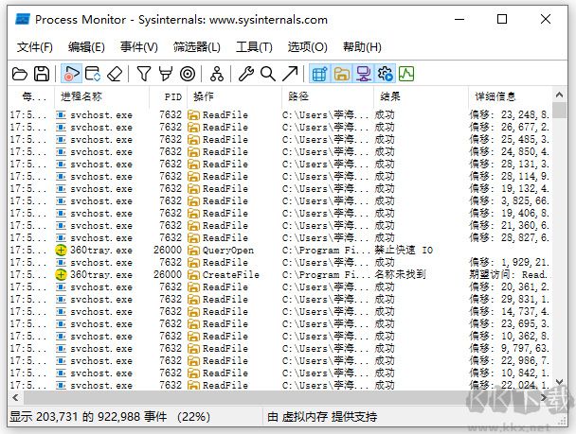Sort by the 结果 column header
The height and width of the screenshot is (434, 576).
[x=421, y=96]
